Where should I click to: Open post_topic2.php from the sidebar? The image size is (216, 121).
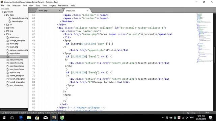point(17,69)
